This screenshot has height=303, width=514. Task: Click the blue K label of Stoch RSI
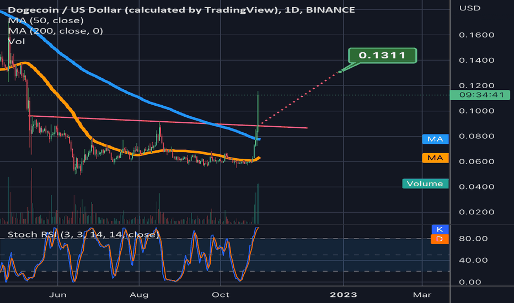[440, 229]
